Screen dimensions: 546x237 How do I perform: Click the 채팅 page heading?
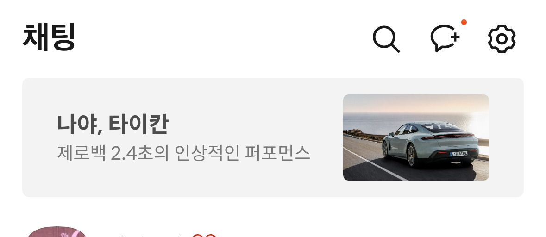tap(49, 37)
